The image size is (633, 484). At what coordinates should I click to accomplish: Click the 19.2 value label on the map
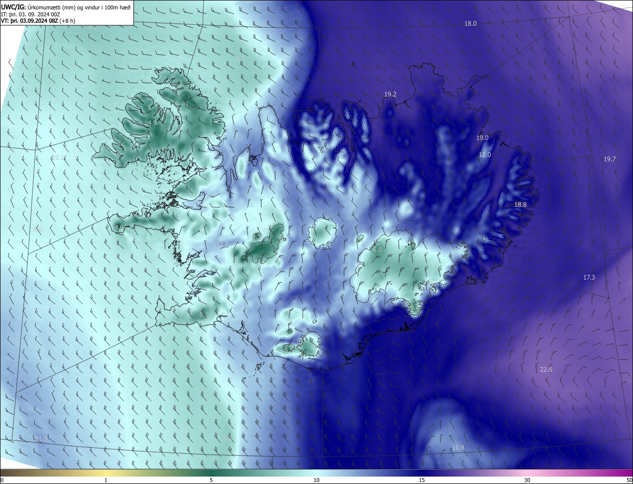[x=391, y=94]
